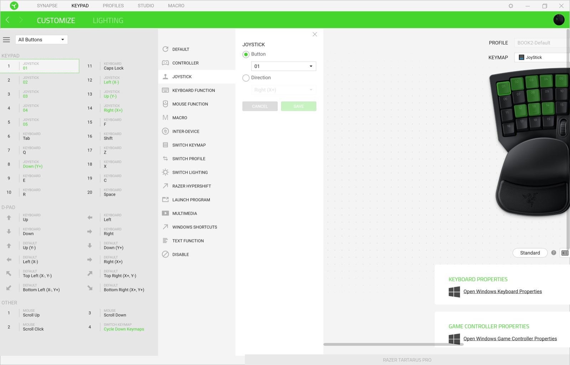Select keypad button 6 Tab
The image size is (570, 365).
tap(40, 136)
